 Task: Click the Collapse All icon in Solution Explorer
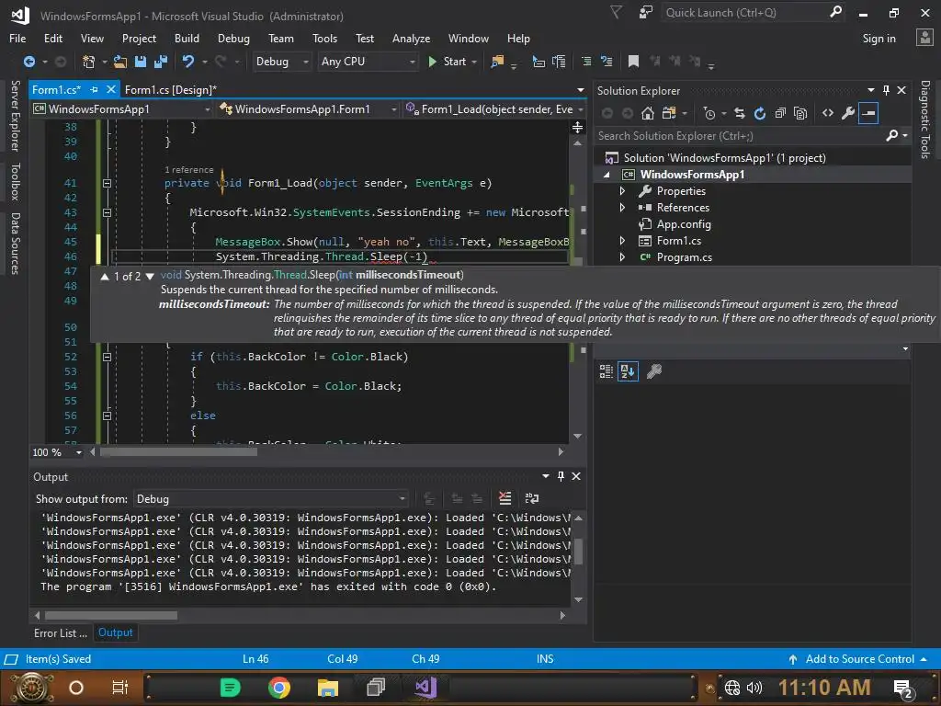780,113
